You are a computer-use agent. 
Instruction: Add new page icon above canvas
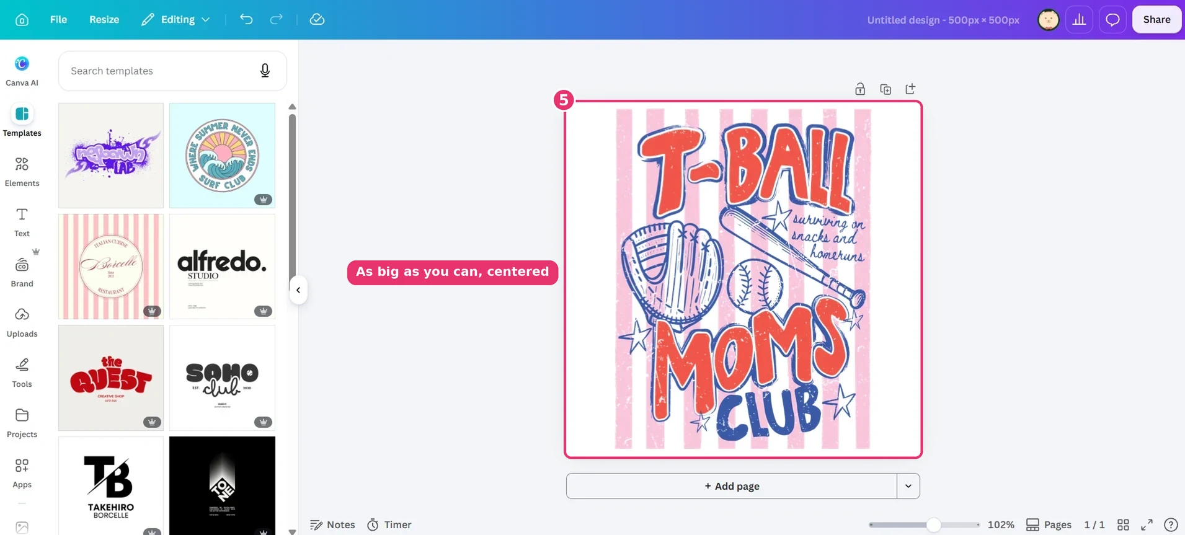click(x=910, y=89)
